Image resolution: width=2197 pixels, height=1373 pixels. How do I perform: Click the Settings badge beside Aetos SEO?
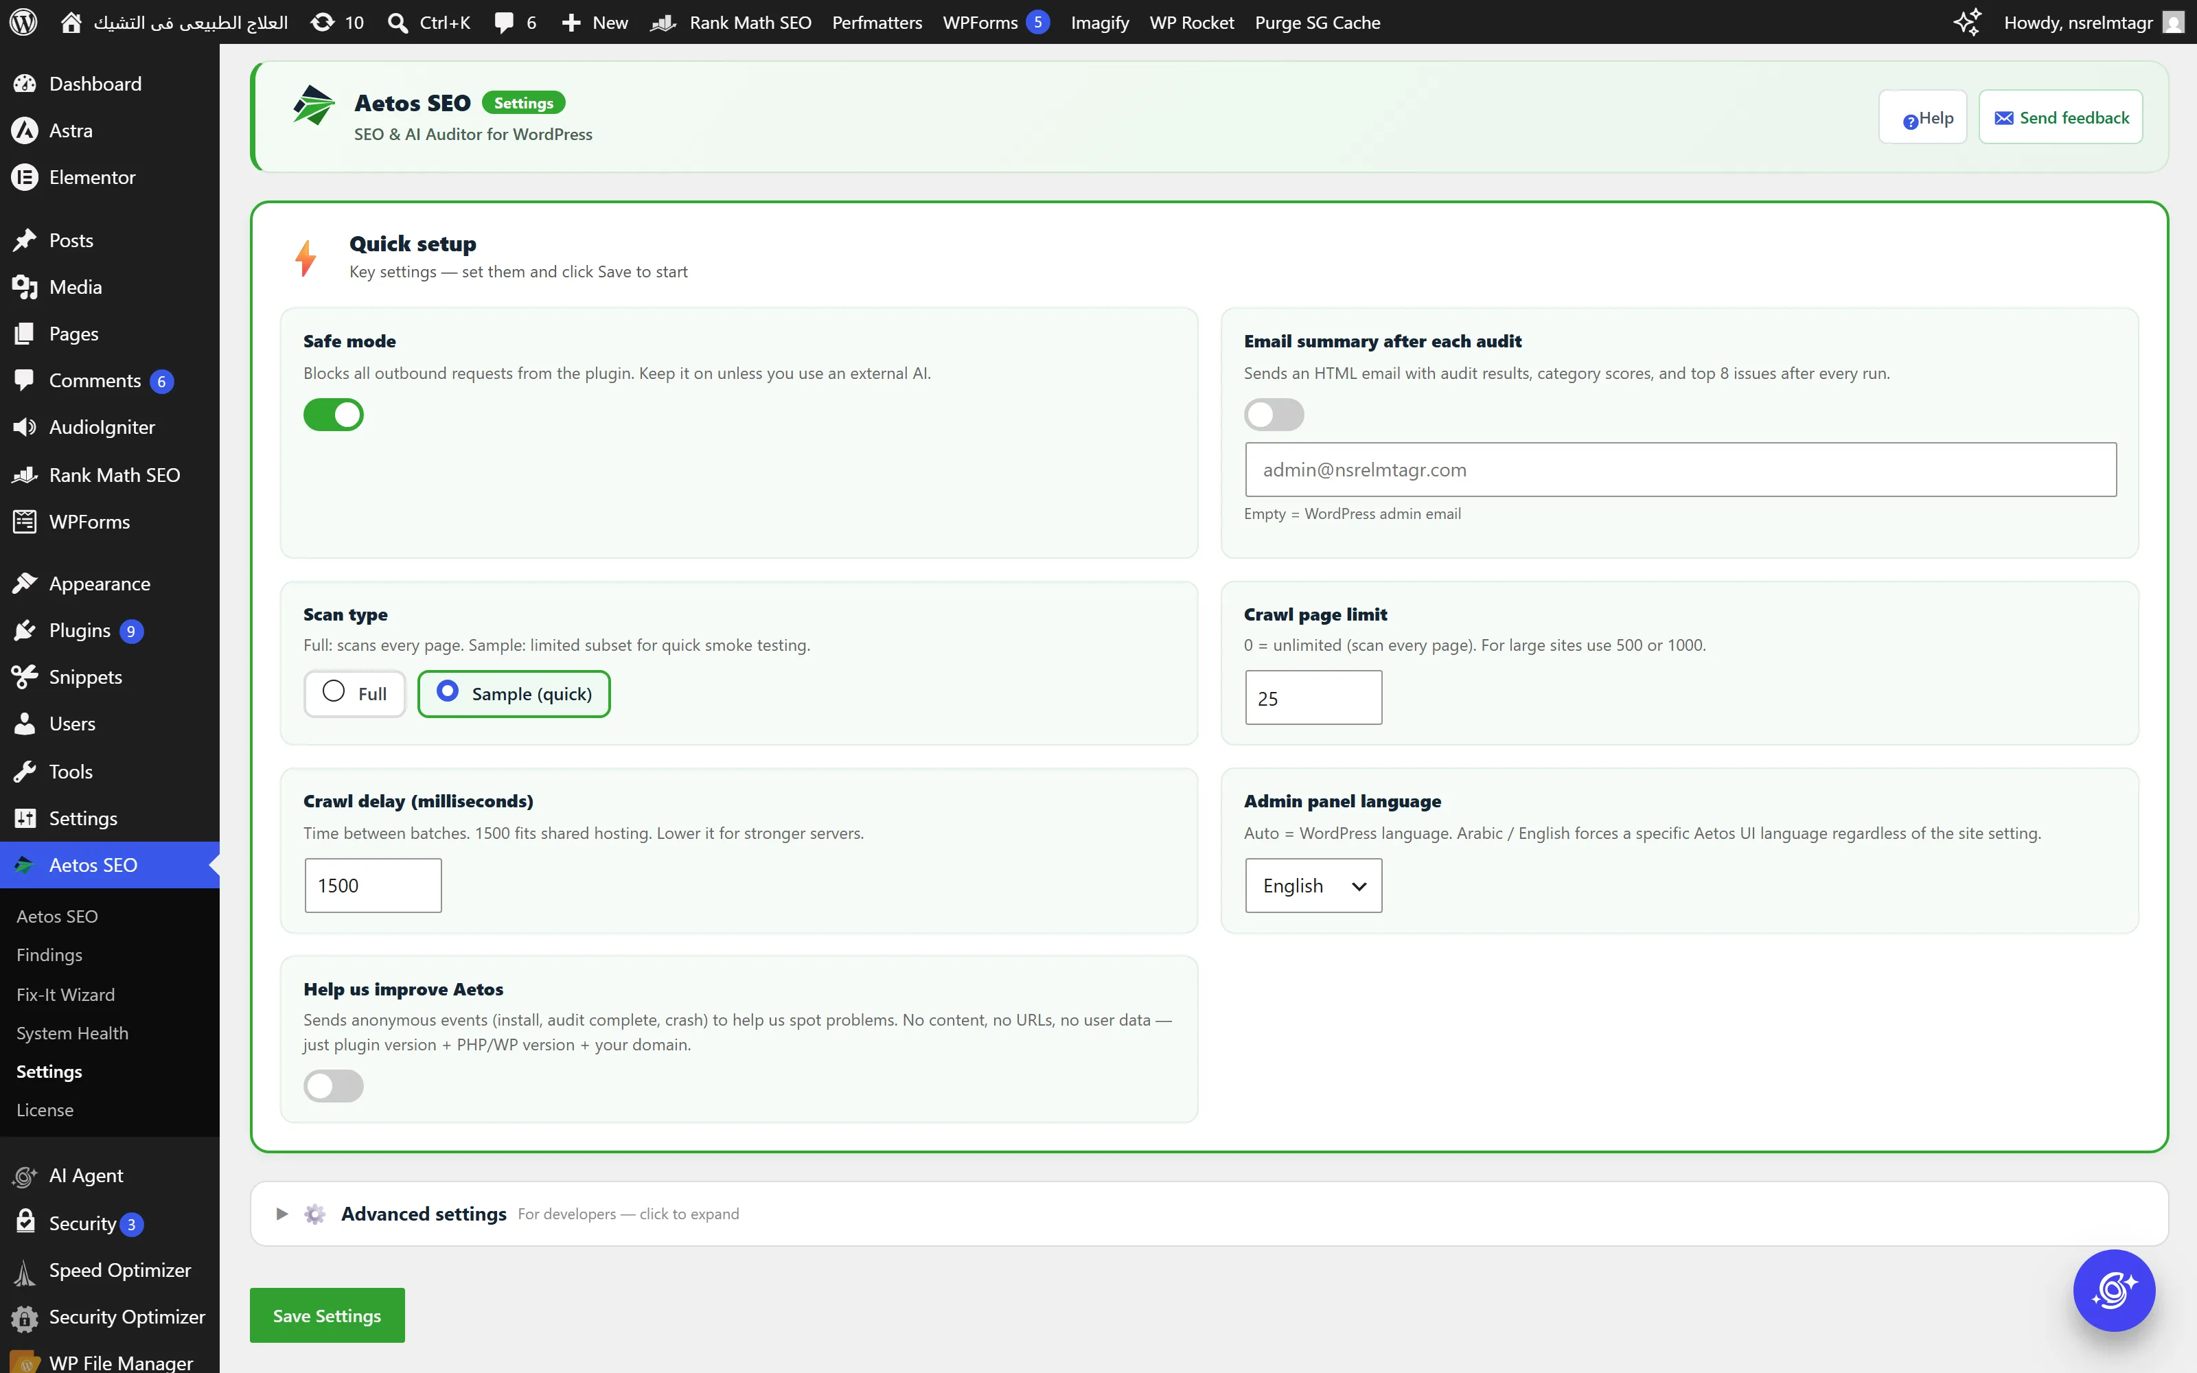523,102
